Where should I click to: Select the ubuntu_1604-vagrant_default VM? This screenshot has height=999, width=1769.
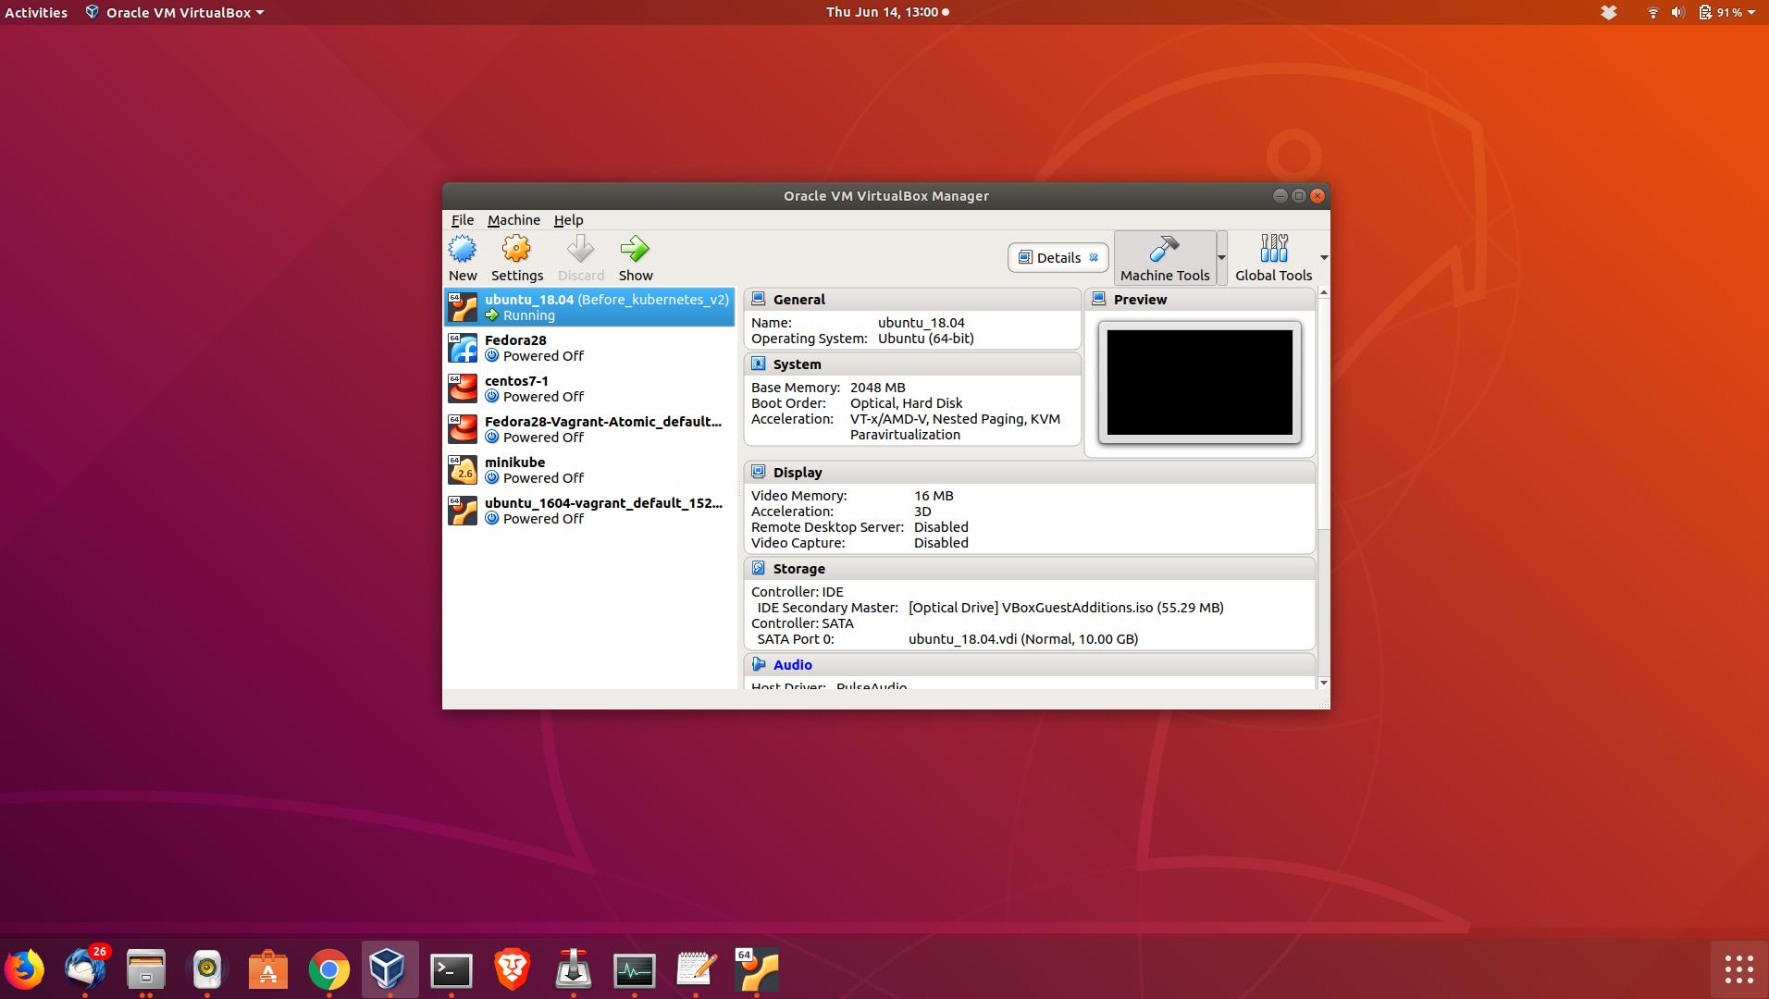(x=588, y=511)
